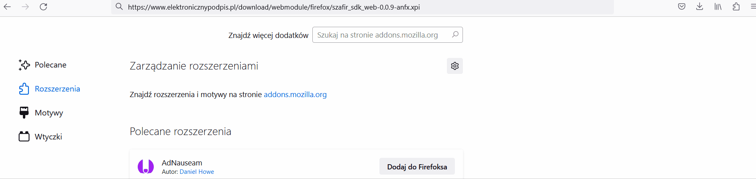Select the Polecane category

tap(50, 65)
